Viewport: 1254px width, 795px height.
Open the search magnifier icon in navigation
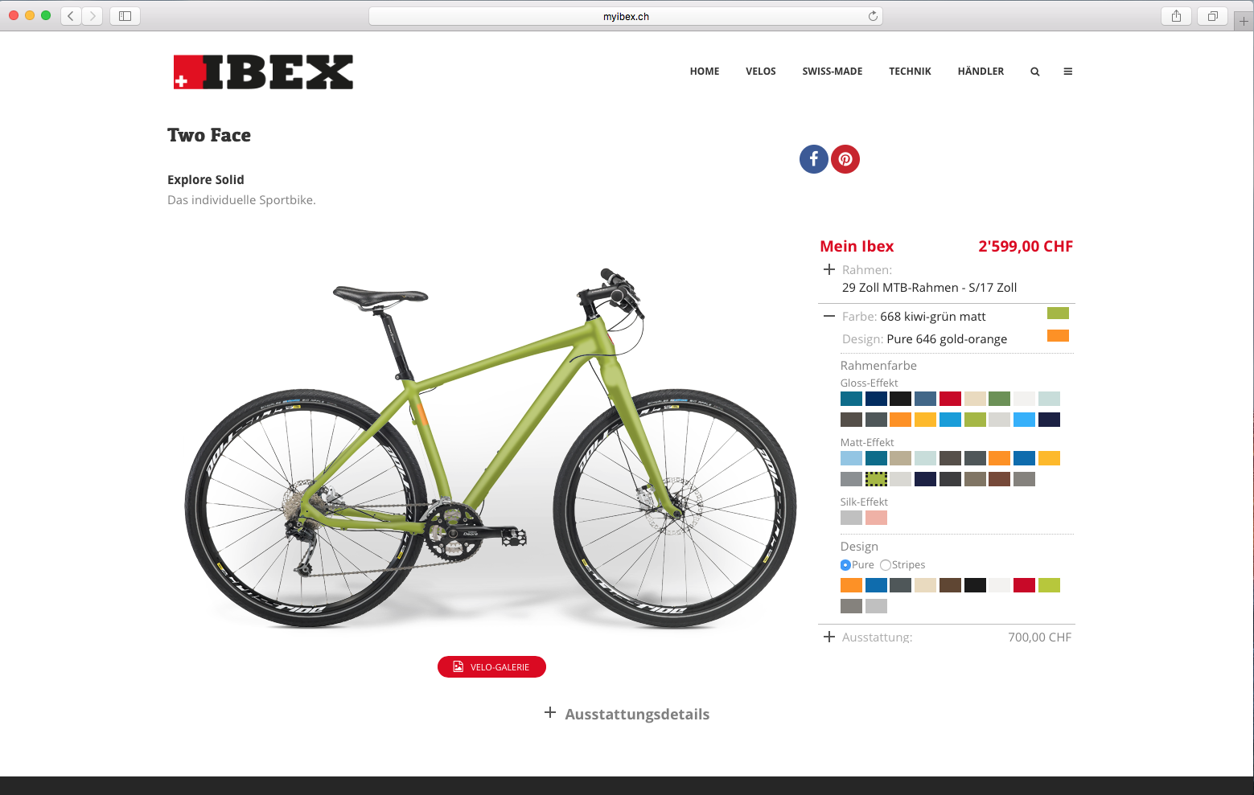(1035, 72)
